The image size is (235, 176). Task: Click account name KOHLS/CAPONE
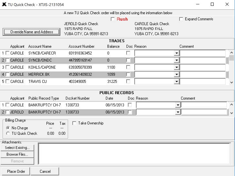(x=42, y=67)
